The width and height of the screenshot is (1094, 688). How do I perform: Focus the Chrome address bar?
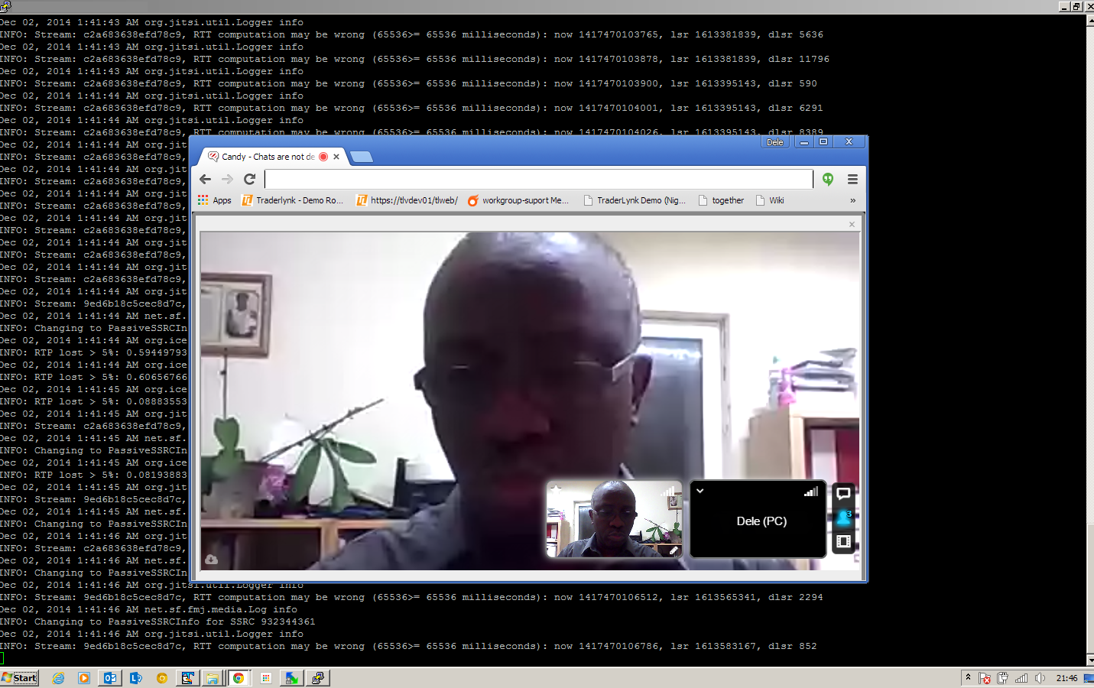[539, 179]
